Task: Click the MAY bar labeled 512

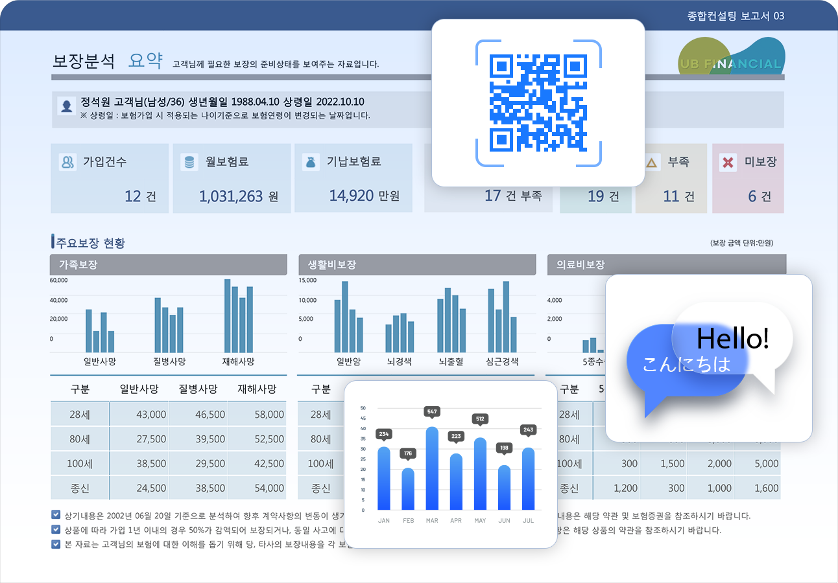Action: click(x=480, y=474)
